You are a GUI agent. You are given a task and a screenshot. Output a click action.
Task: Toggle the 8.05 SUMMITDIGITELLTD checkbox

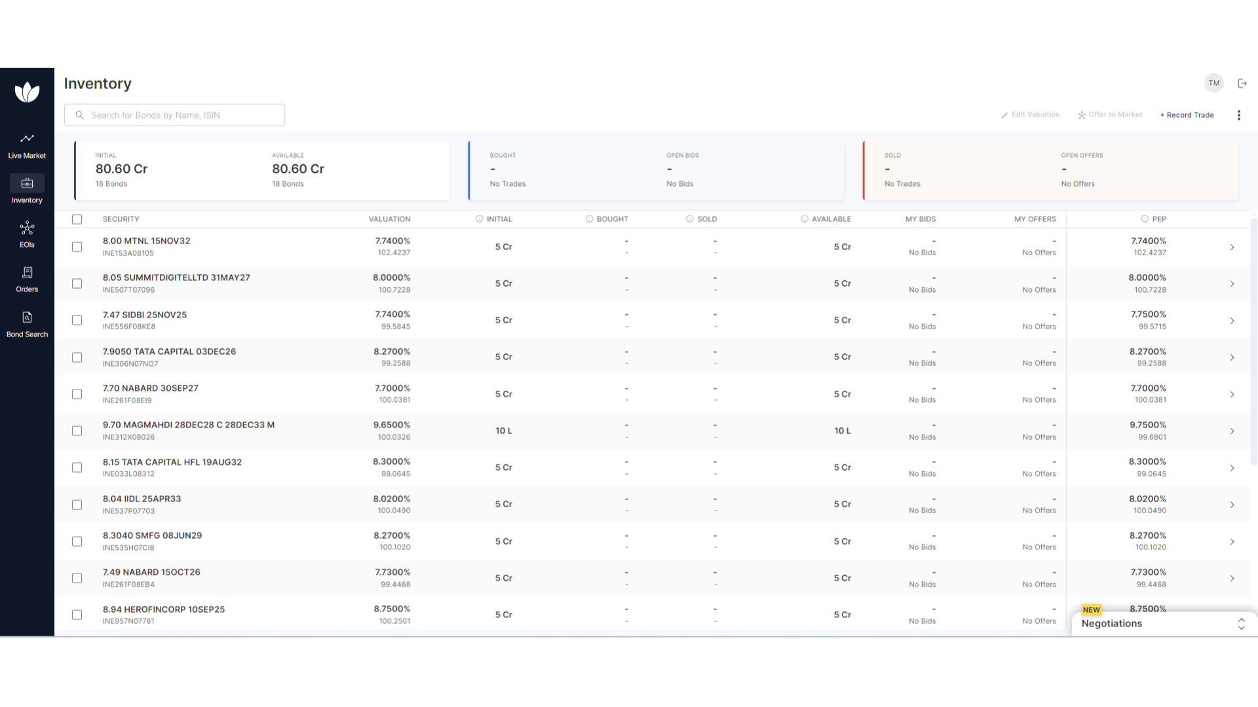77,283
